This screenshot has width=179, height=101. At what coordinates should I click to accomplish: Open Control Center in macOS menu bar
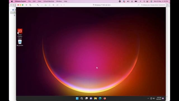pos(147,1)
